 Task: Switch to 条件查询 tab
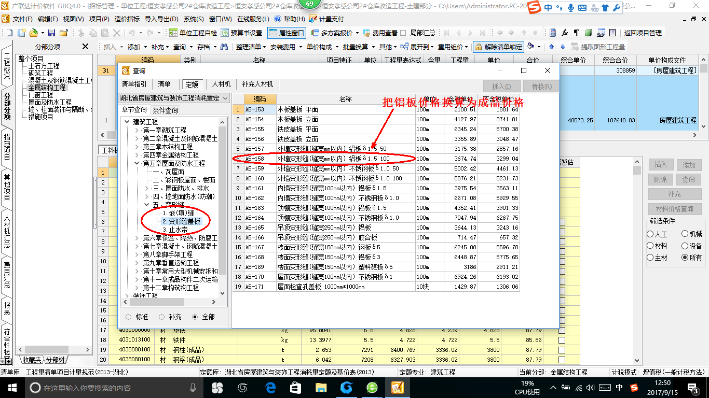165,110
